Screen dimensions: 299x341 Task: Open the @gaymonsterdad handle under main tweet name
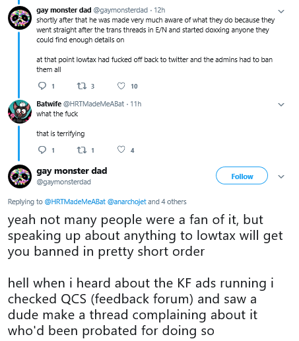point(63,182)
